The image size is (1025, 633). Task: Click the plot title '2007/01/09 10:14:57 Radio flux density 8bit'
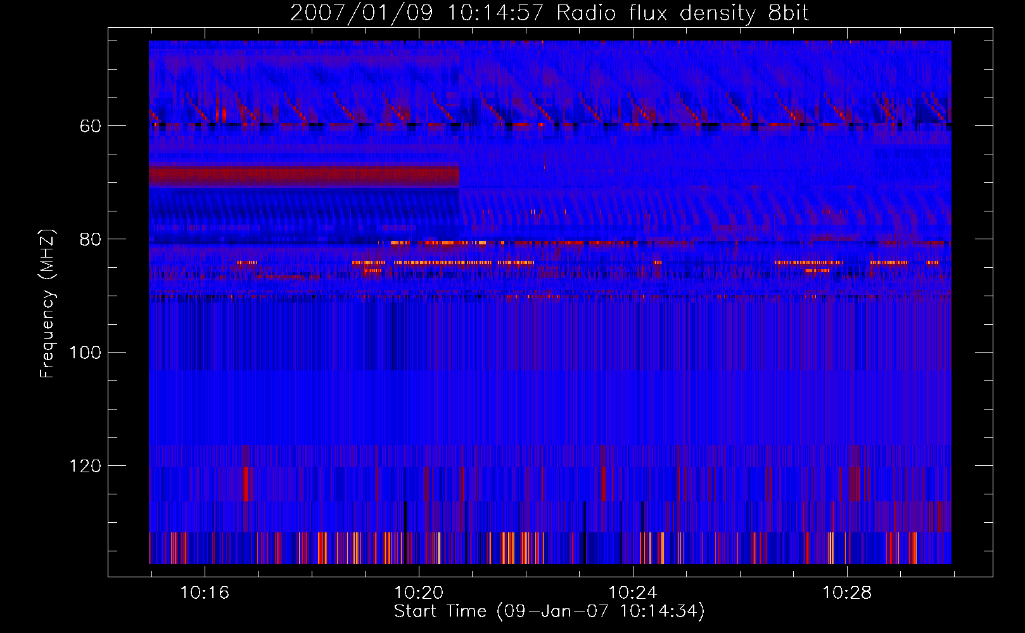click(550, 13)
